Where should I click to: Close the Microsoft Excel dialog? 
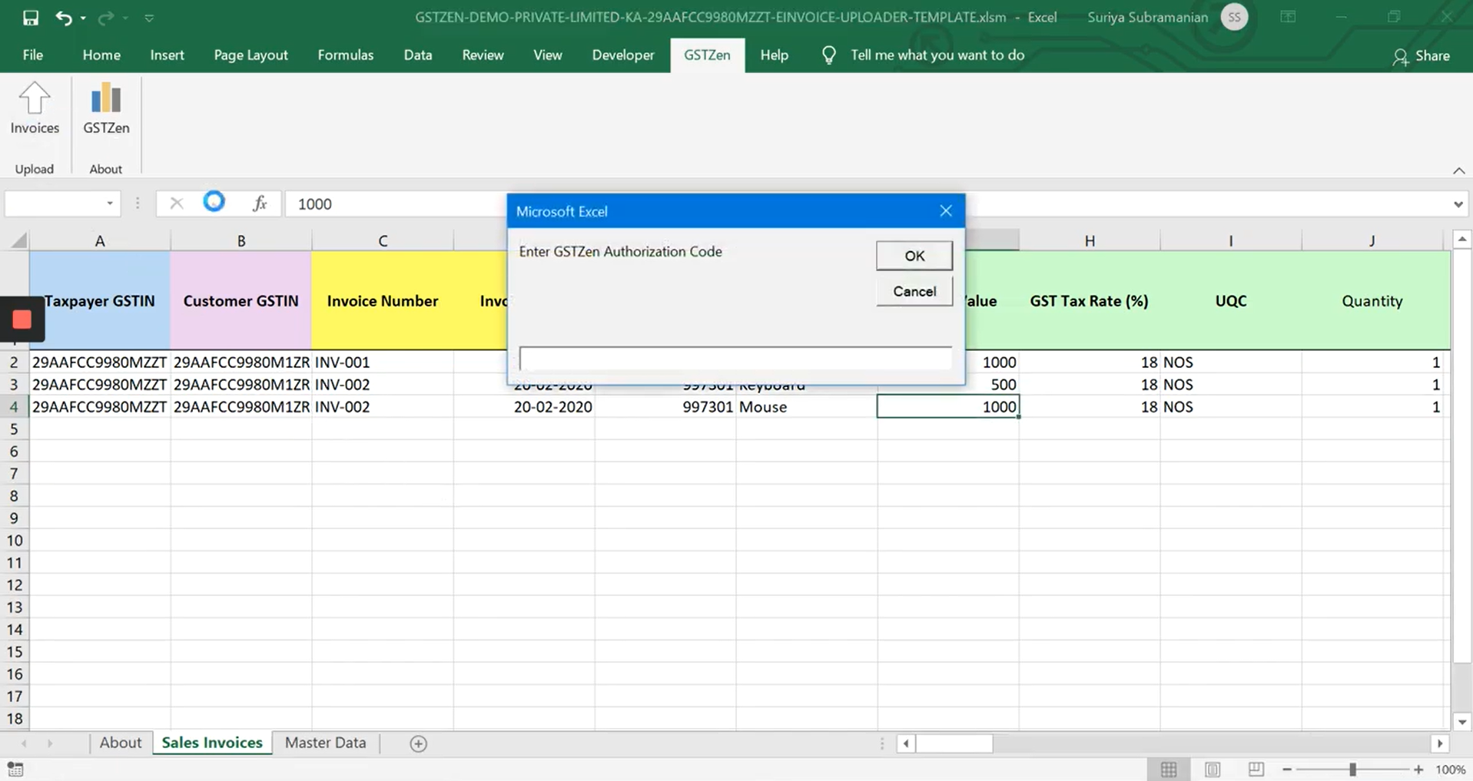pos(945,211)
